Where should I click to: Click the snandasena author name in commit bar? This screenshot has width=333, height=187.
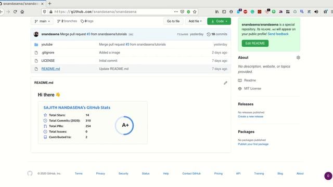tap(50, 34)
